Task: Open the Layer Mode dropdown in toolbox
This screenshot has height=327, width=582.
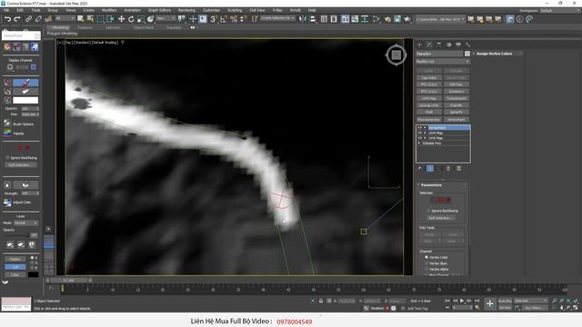Action: click(x=25, y=223)
